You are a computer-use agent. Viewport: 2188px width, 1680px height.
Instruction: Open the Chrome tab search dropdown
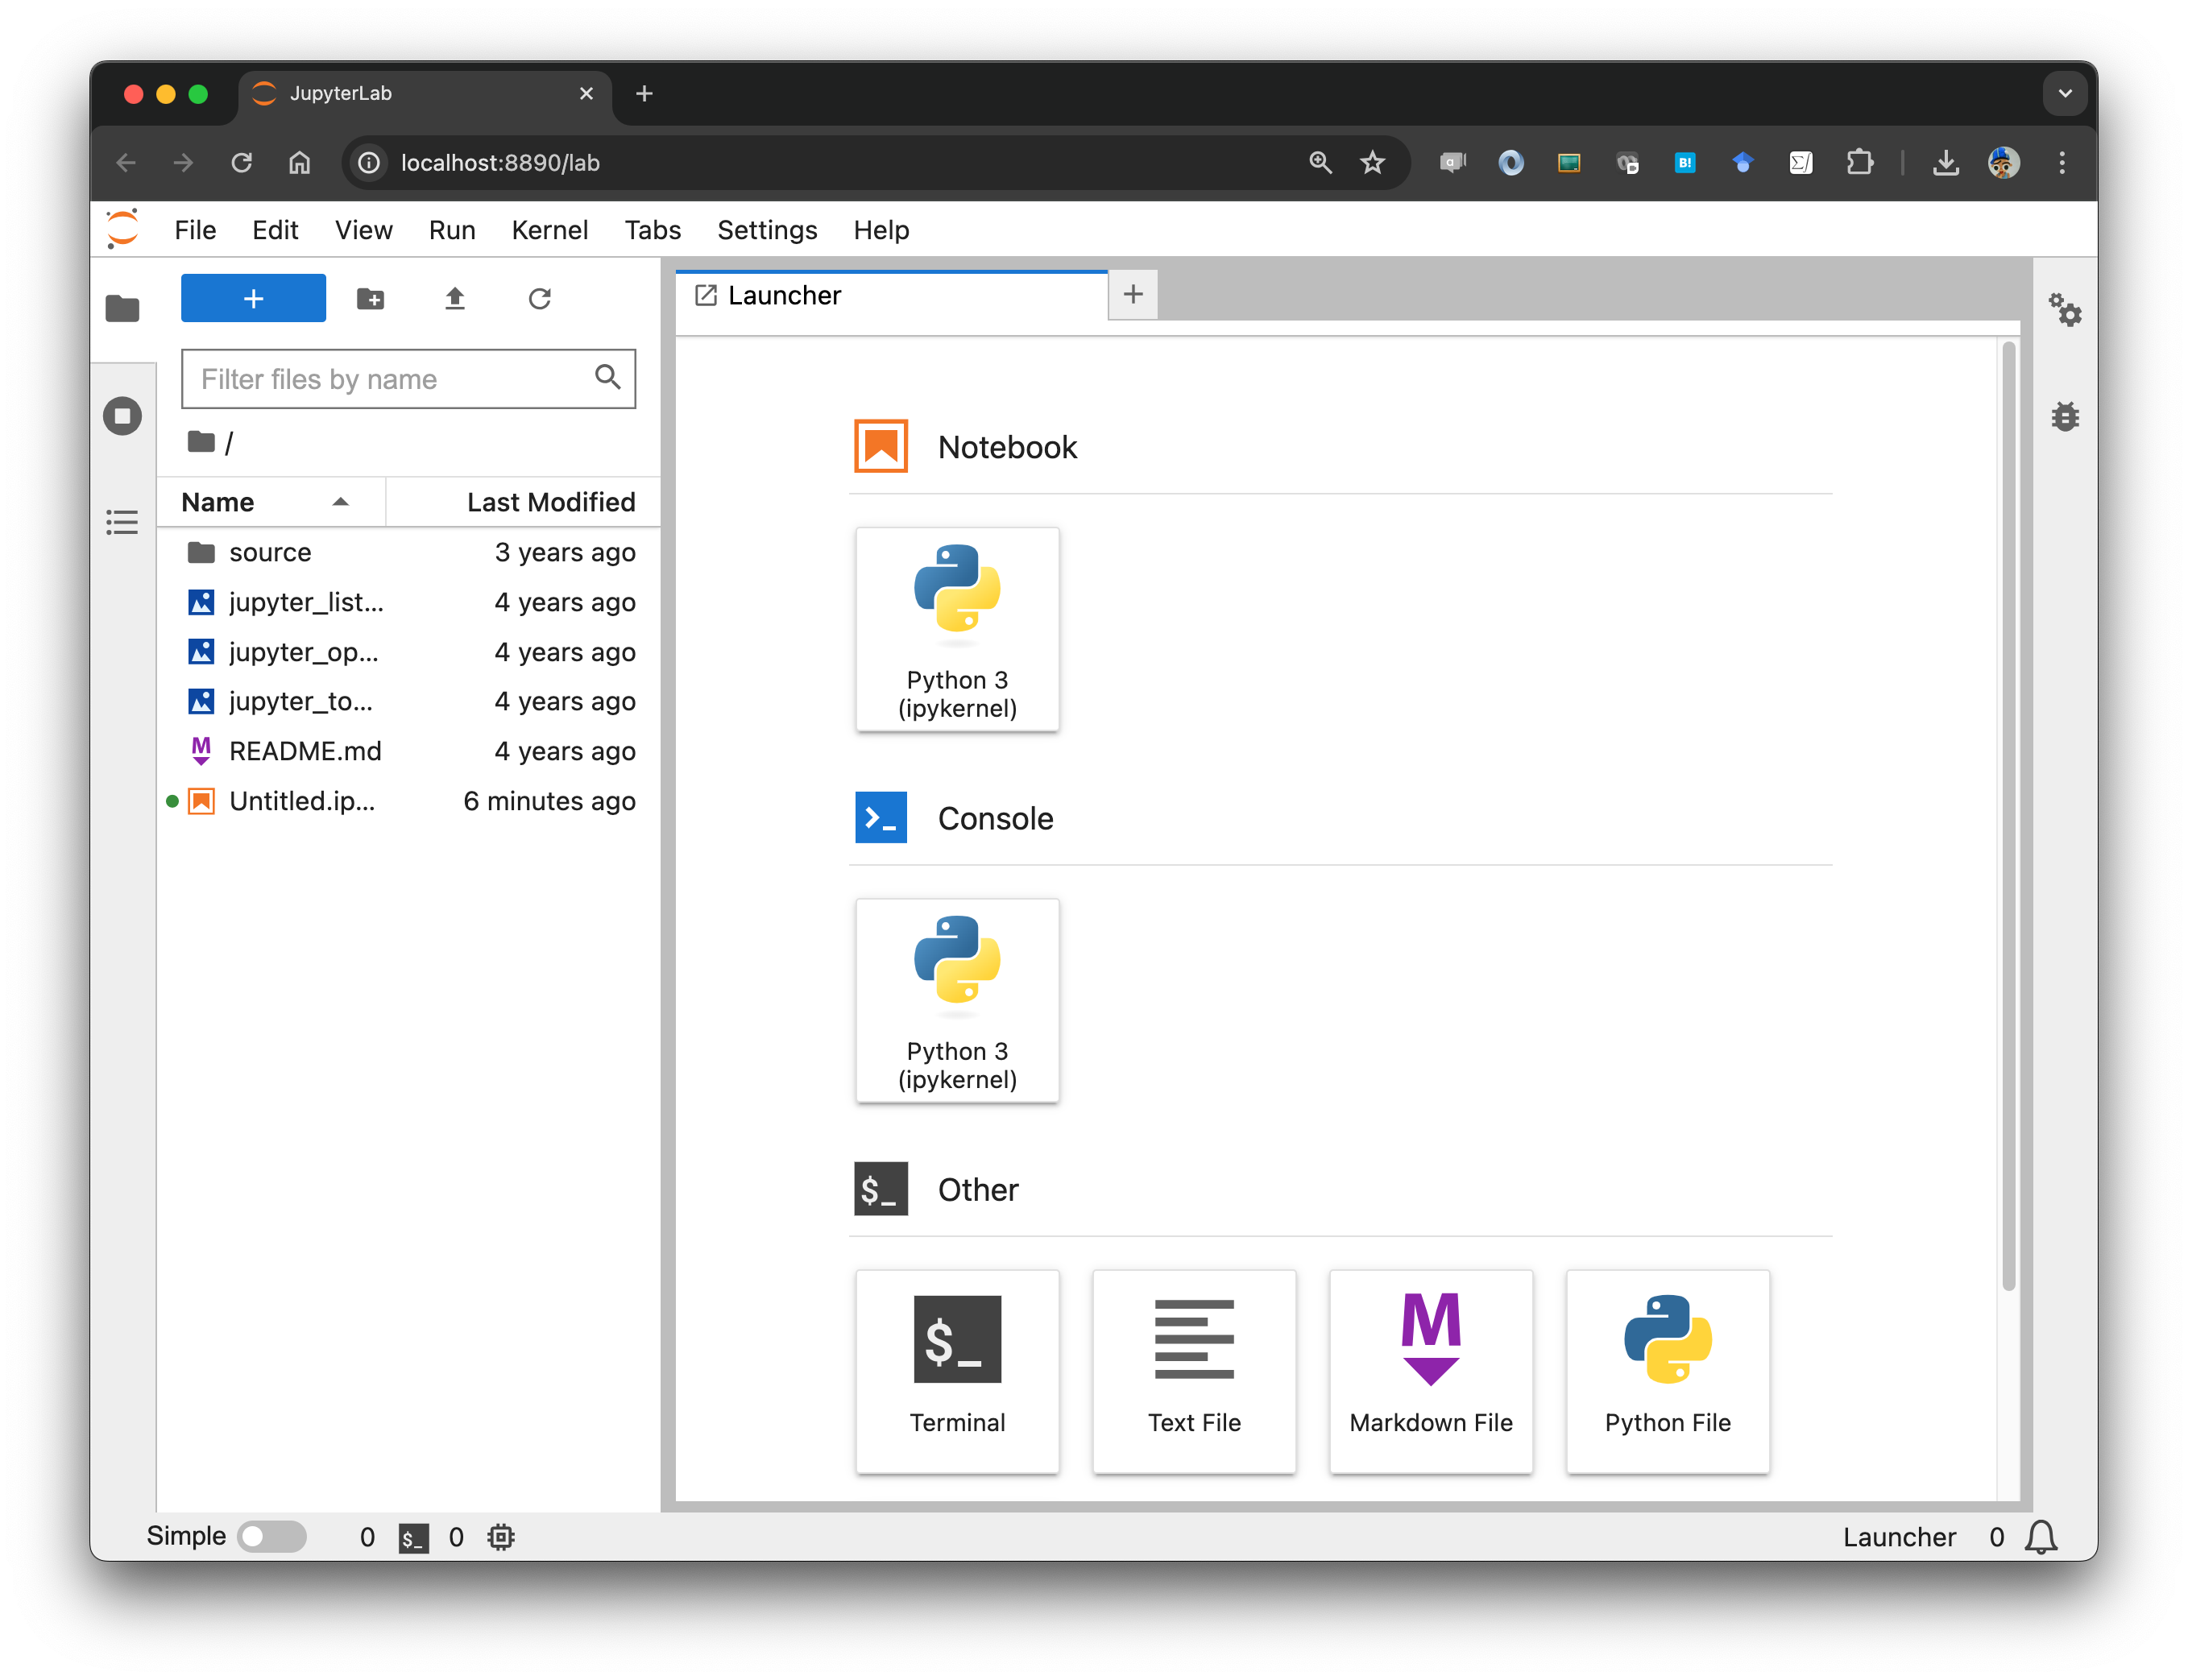tap(2064, 93)
